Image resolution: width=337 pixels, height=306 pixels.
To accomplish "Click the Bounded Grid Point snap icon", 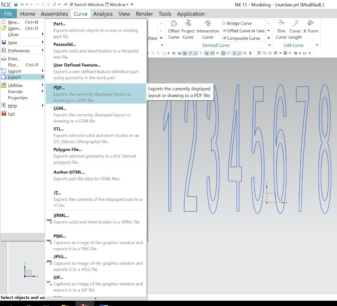I will (x=250, y=53).
